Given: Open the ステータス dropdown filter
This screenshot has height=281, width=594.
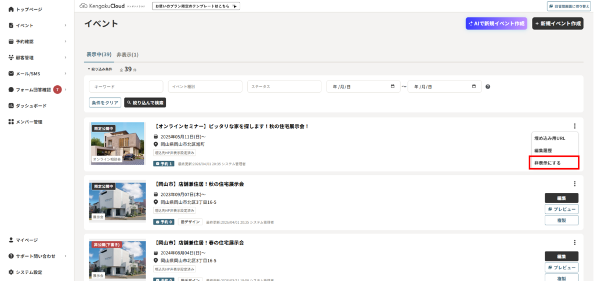Looking at the screenshot, I should (x=284, y=86).
